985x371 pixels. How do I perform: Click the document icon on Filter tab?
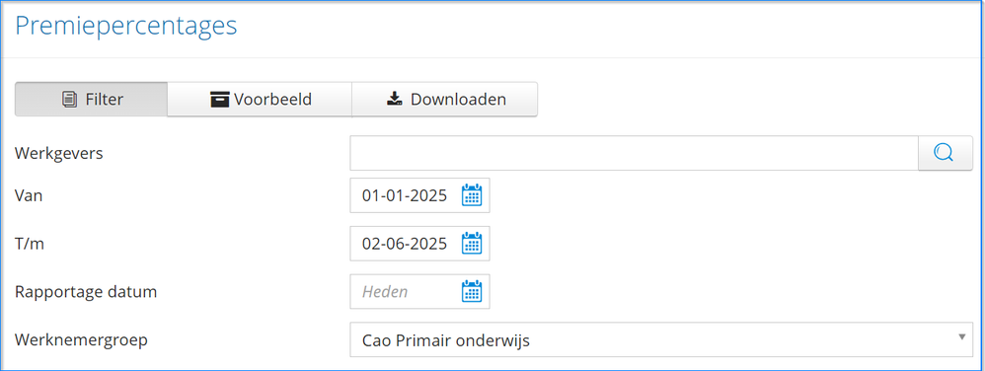coord(70,100)
